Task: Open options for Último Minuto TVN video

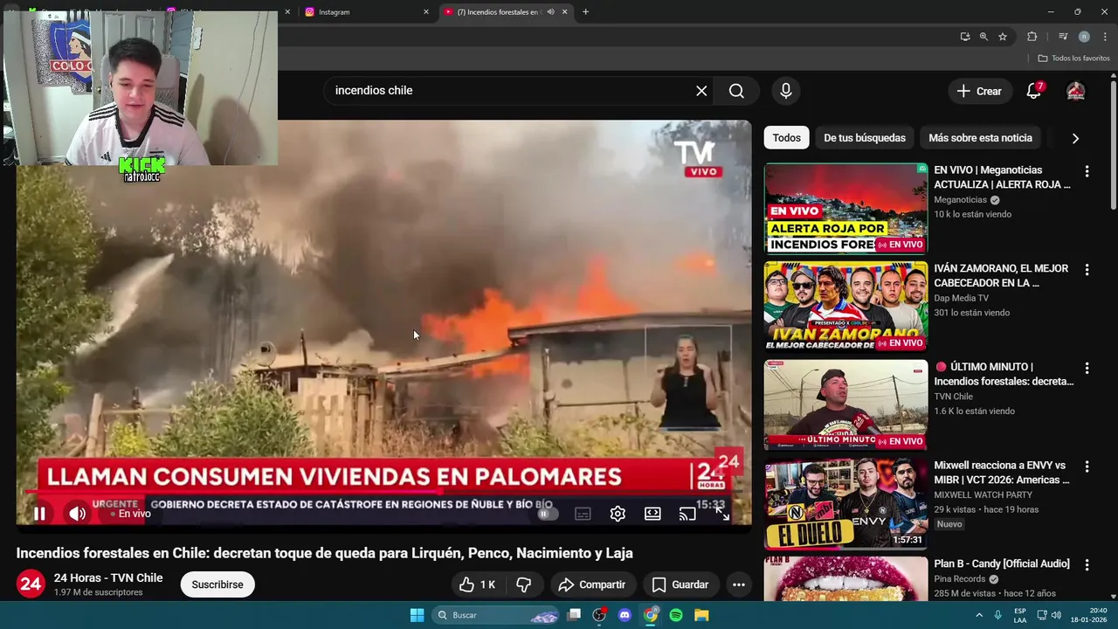Action: [x=1087, y=368]
